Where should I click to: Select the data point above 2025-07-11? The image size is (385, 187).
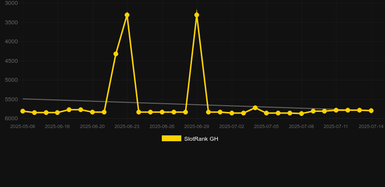[x=336, y=110]
